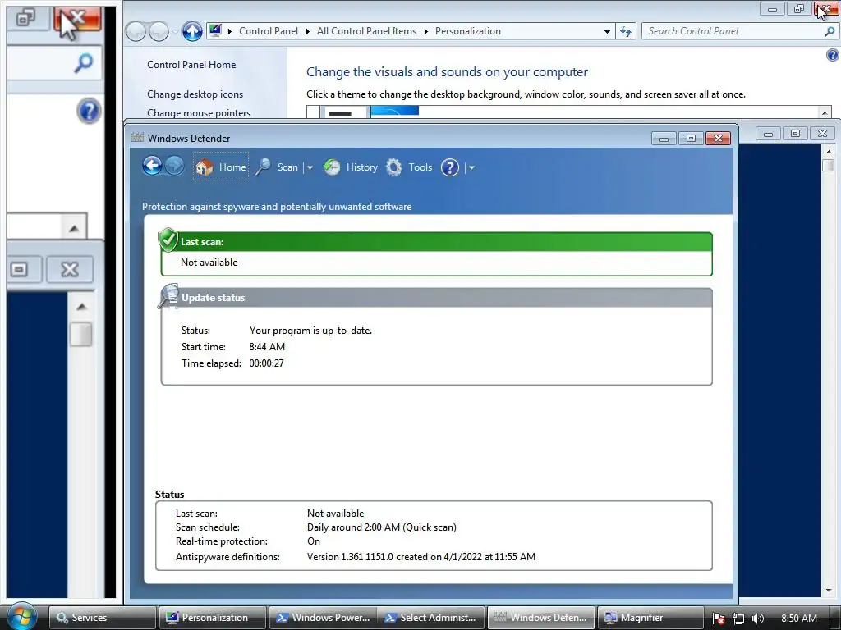This screenshot has height=630, width=841.
Task: Click the volume speaker tray icon
Action: pos(758,619)
